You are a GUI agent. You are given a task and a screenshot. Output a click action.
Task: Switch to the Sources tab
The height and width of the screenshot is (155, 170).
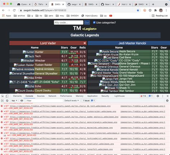pyautogui.click(x=41, y=96)
